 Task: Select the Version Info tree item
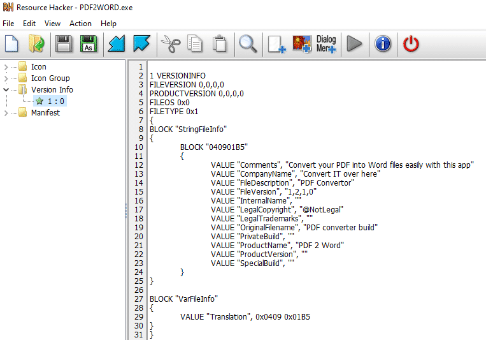pos(52,90)
